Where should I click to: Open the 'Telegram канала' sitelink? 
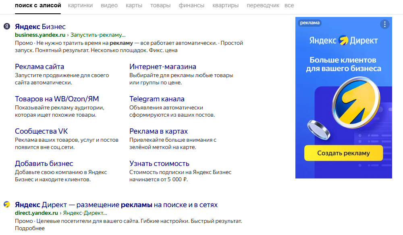coord(157,99)
